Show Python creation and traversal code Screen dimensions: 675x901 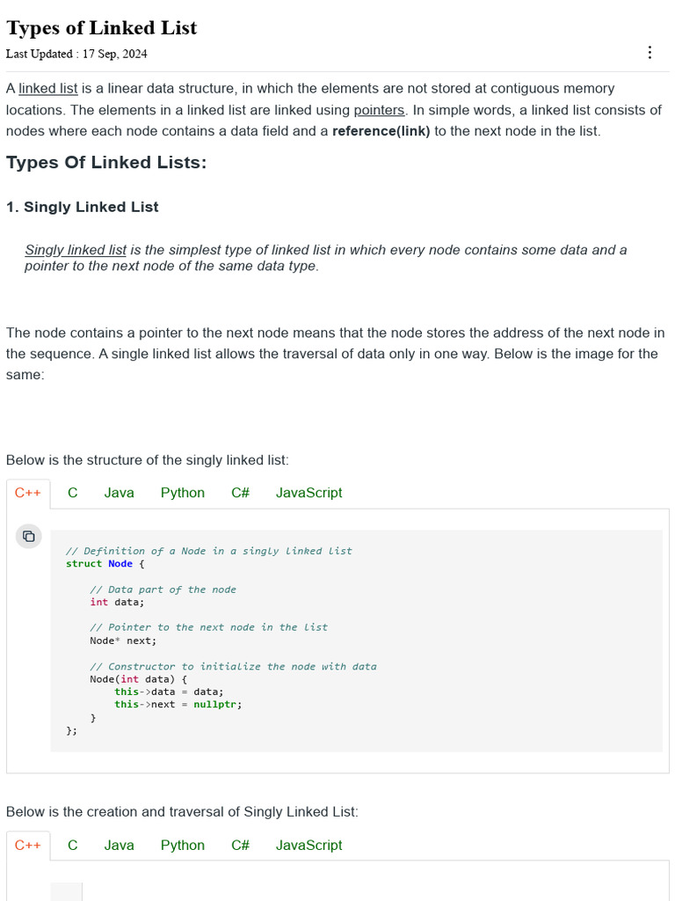[183, 845]
